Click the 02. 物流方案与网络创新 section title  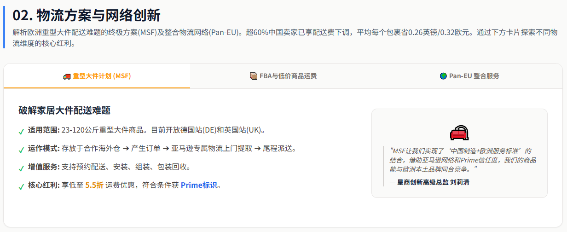[x=87, y=15]
